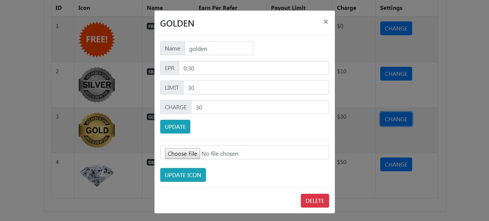Select the LIMIT text box
This screenshot has width=489, height=221.
coord(256,87)
